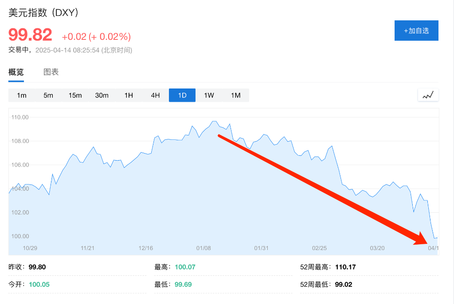454x304 pixels.
Task: Click the 美元指数 (DXY) title
Action: coord(44,13)
